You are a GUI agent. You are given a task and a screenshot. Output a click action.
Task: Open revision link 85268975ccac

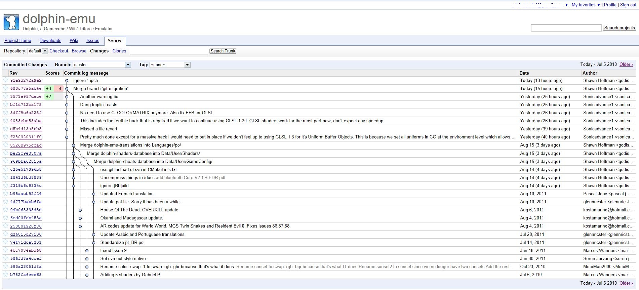[26, 145]
